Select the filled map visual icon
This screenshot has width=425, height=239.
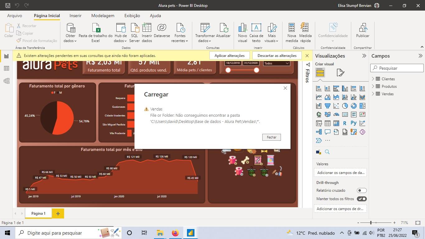(x=327, y=115)
